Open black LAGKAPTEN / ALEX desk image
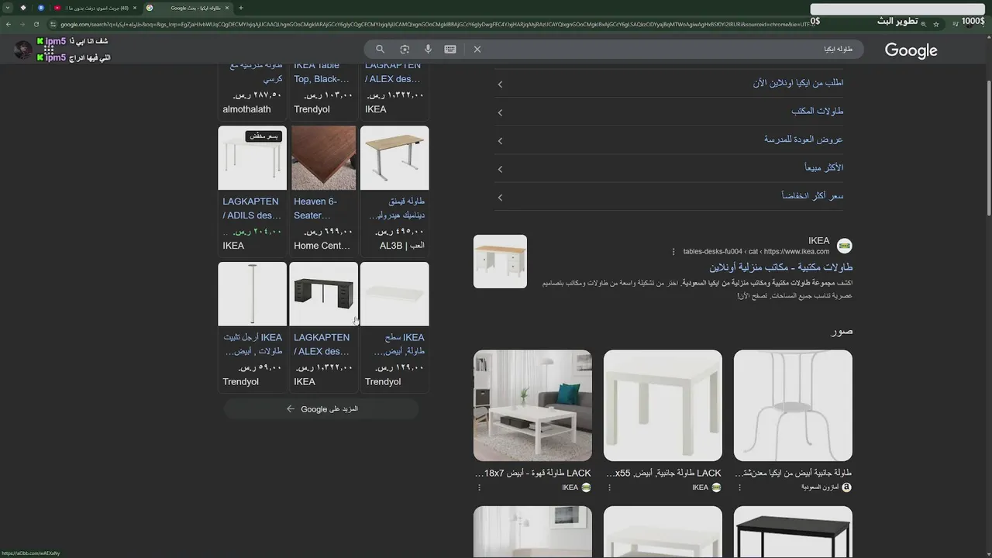The width and height of the screenshot is (992, 558). coord(323,294)
